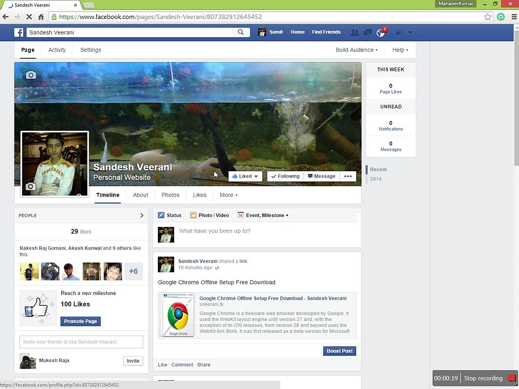Screen dimensions: 519x389
Task: Bookmark page with star icon
Action: click(x=488, y=17)
